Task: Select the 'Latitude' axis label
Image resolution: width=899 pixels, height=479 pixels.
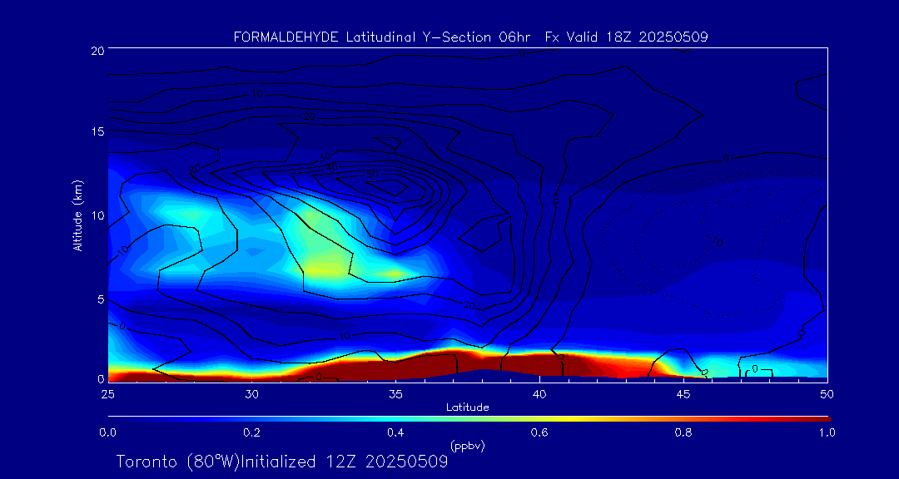Action: click(467, 408)
